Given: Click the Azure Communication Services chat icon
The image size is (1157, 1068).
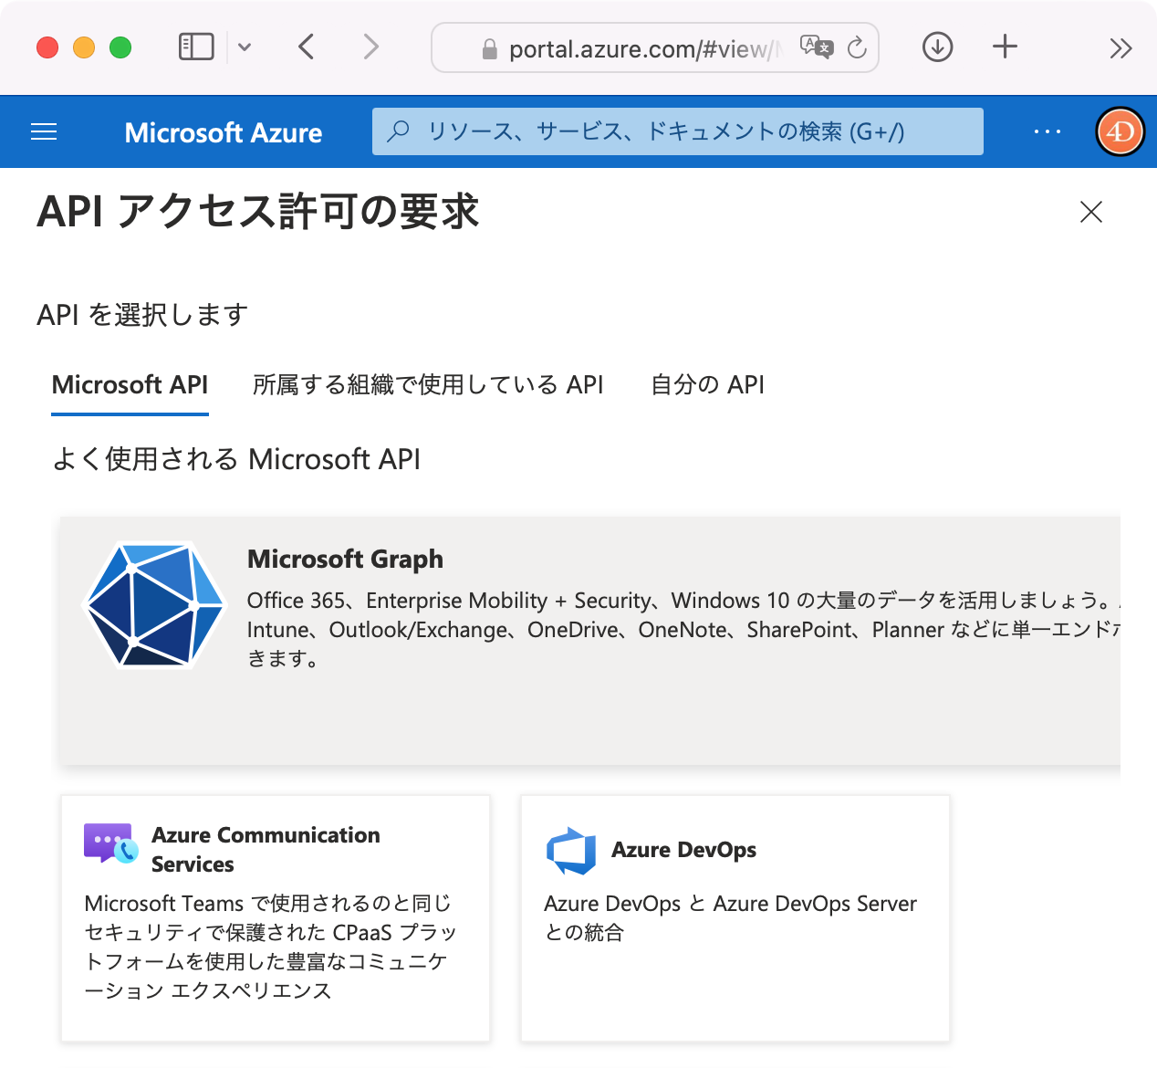Looking at the screenshot, I should click(x=108, y=847).
